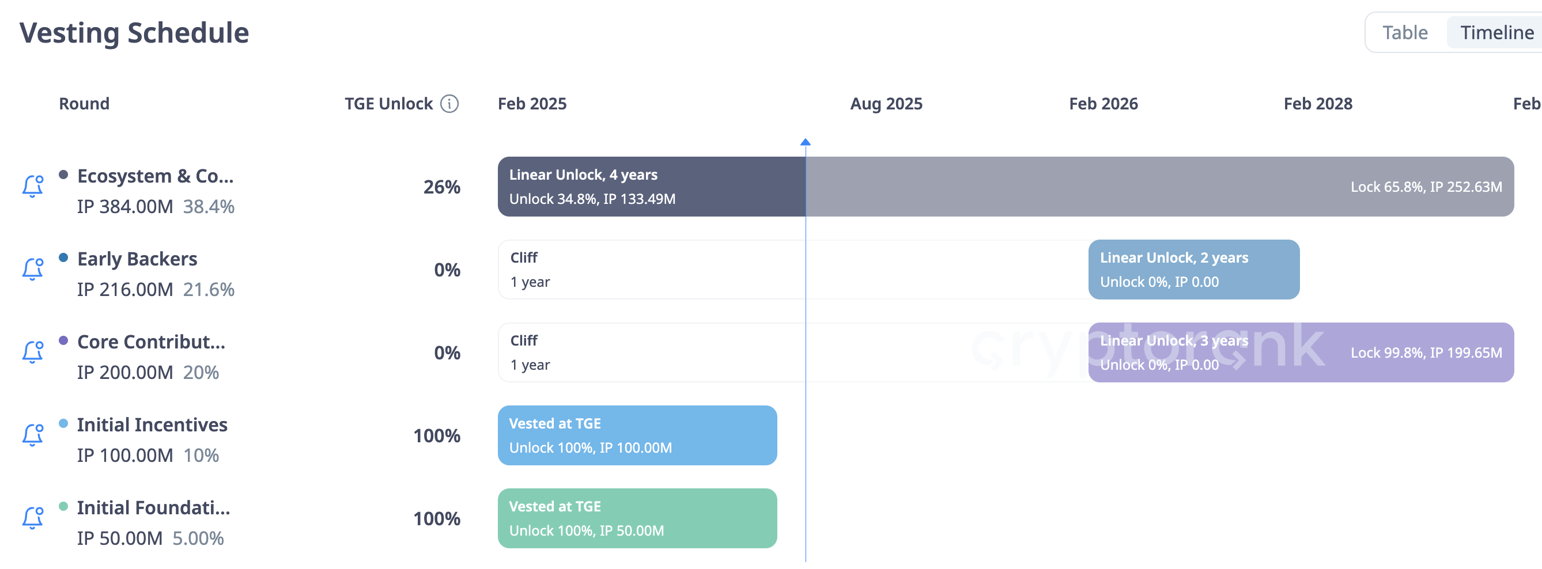Image resolution: width=1542 pixels, height=569 pixels.
Task: Toggle bell alert for Initial Foundation round
Action: 33,518
